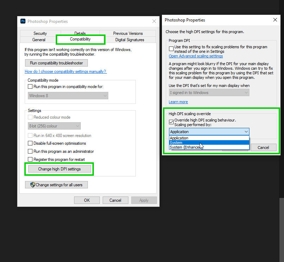Open the 8-bit (256) colour dropdown

click(x=54, y=126)
